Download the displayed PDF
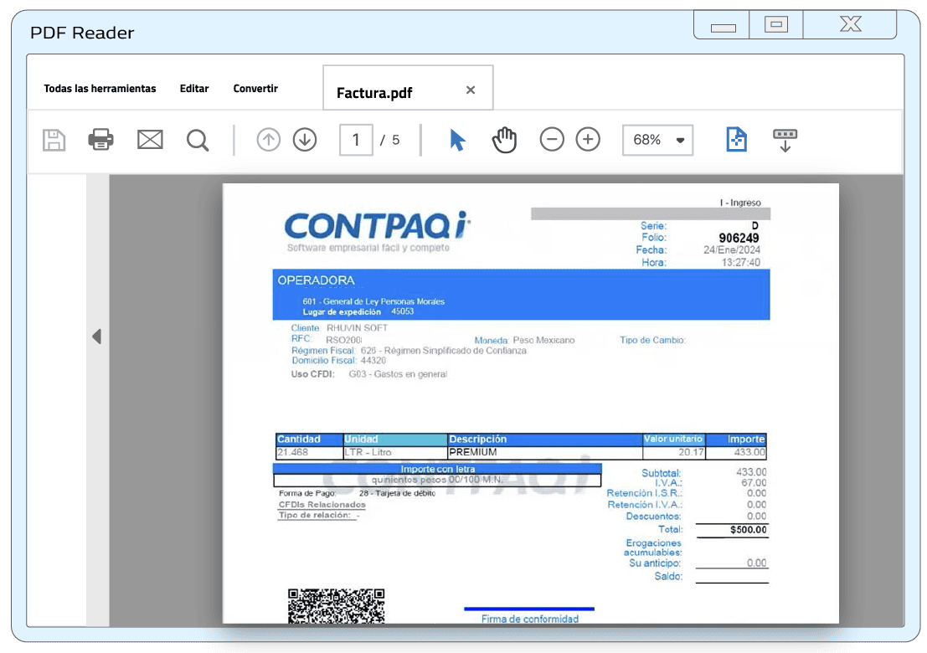 coord(785,140)
